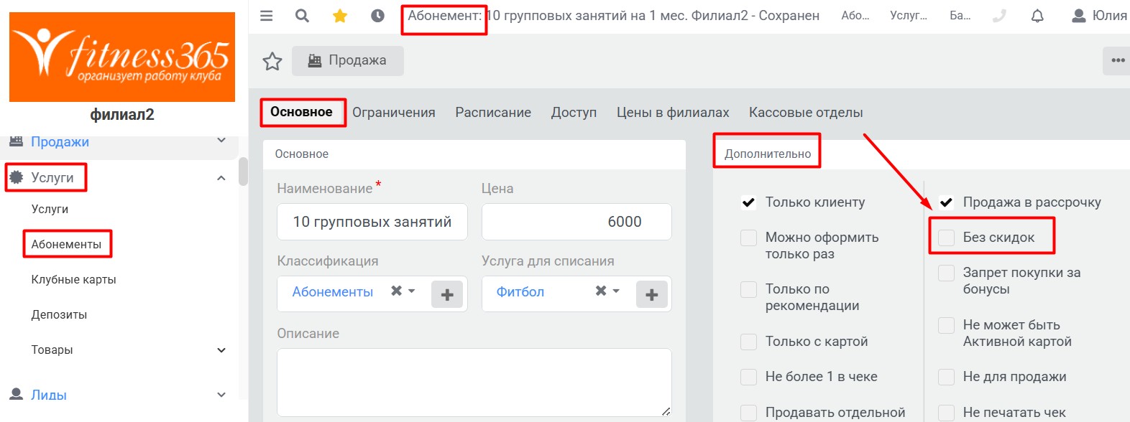Clear the Фитбол service value

601,291
